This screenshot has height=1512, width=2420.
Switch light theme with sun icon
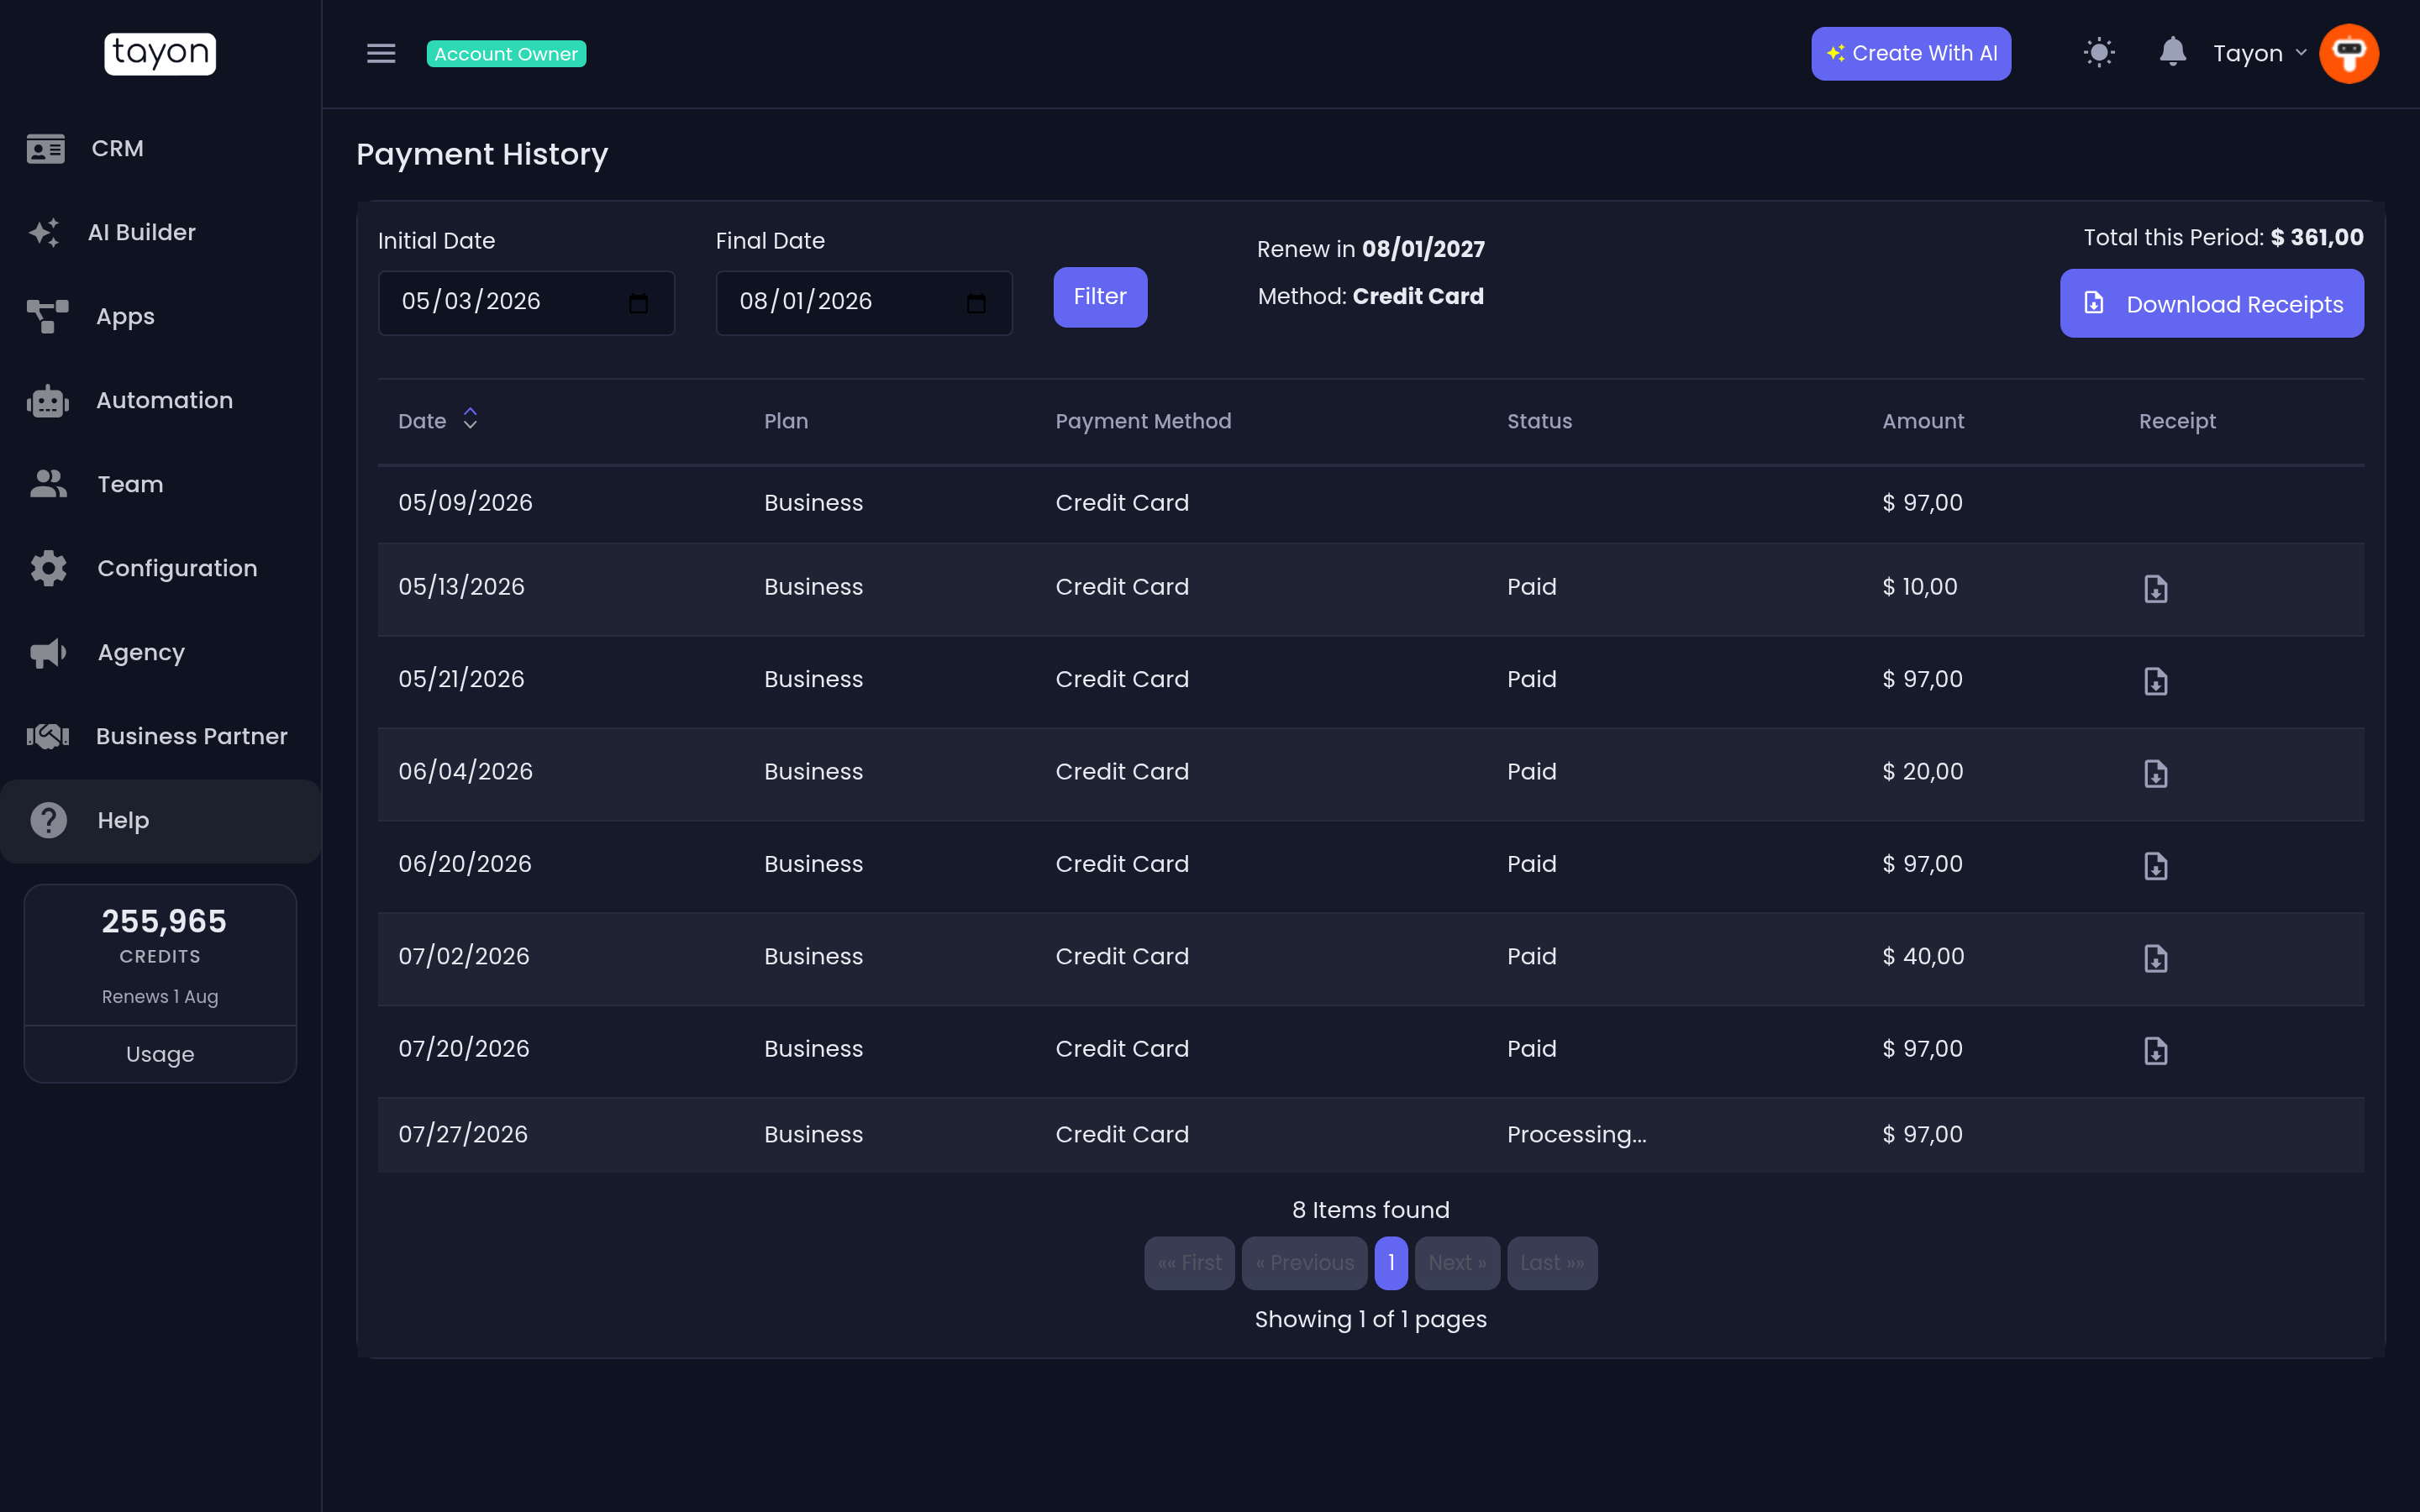(x=2099, y=53)
